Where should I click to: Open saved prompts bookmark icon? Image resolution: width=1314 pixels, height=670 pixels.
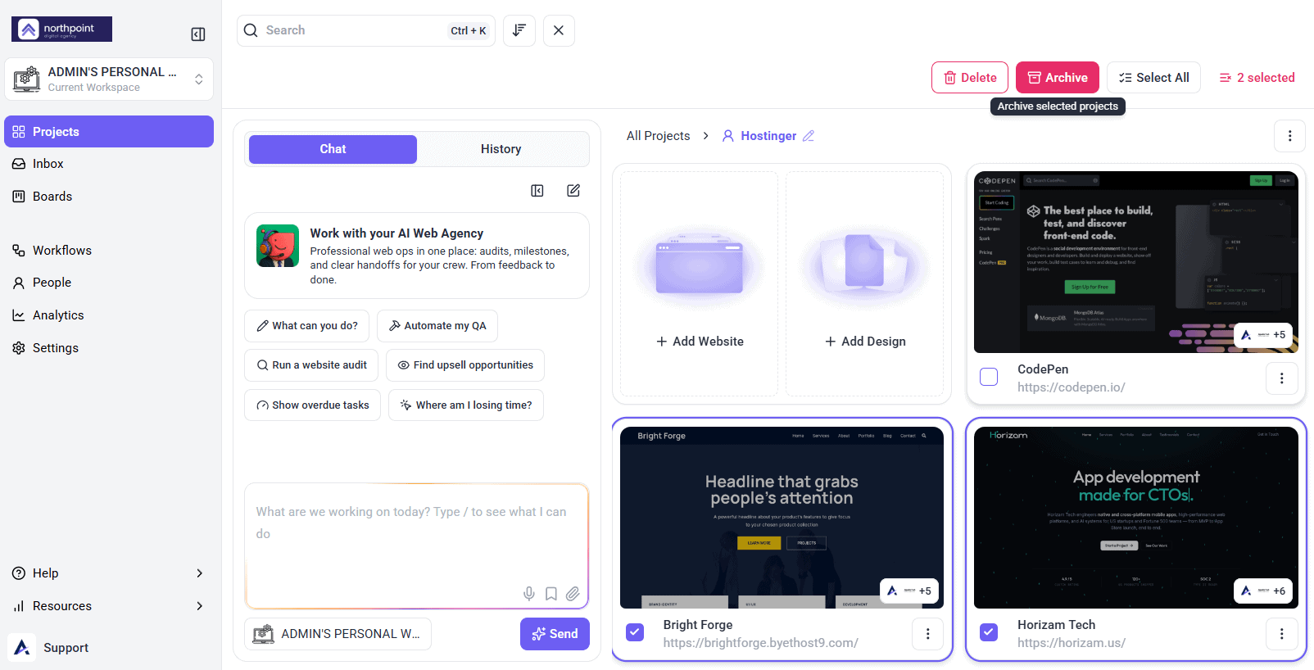551,594
